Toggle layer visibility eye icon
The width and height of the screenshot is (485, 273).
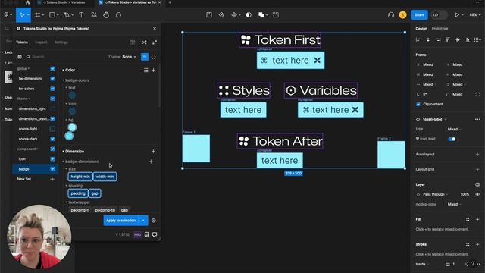tap(477, 194)
